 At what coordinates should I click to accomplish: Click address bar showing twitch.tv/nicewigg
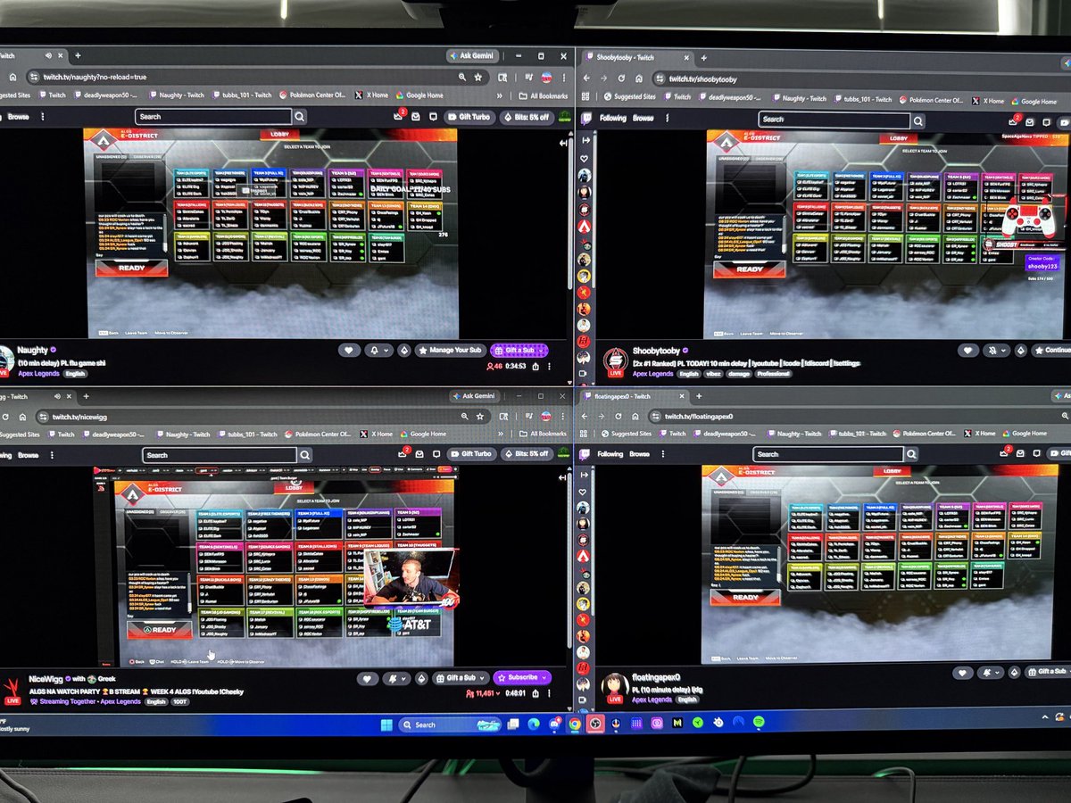264,417
